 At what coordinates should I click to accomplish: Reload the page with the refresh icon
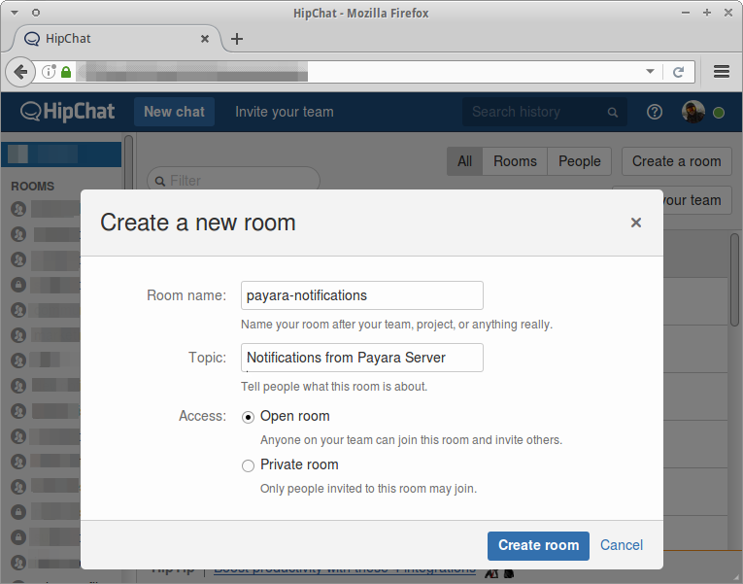(x=679, y=72)
